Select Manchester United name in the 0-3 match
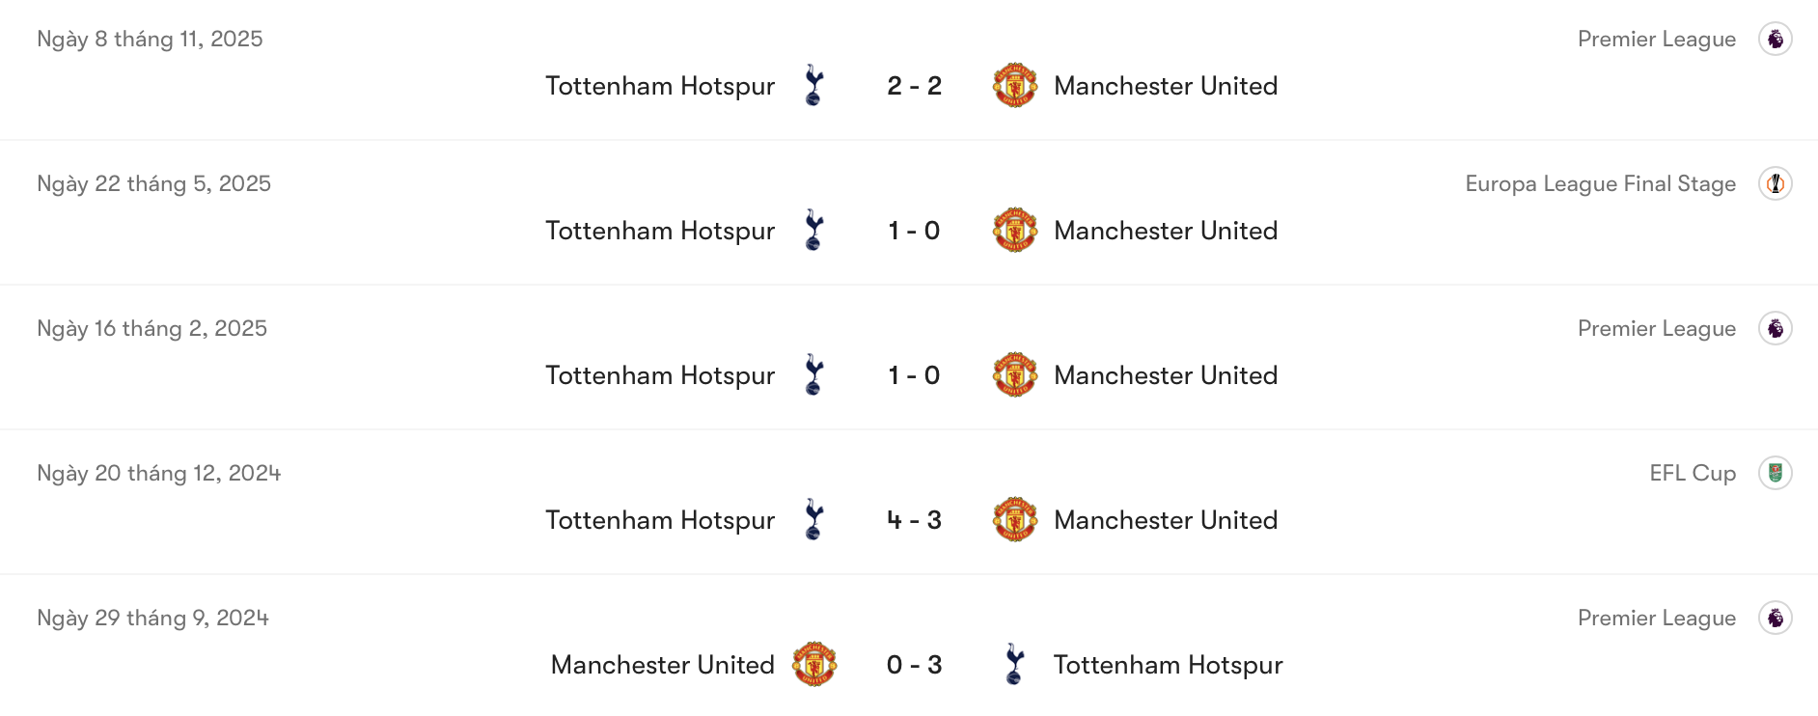 pyautogui.click(x=662, y=665)
